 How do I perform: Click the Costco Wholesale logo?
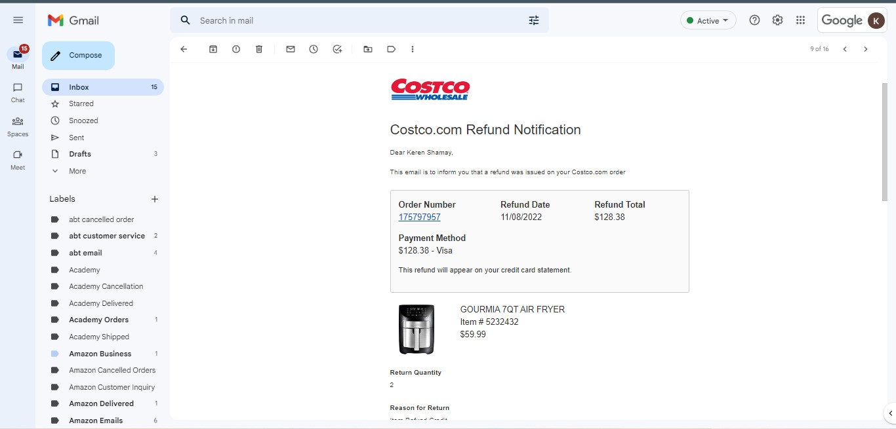click(430, 90)
